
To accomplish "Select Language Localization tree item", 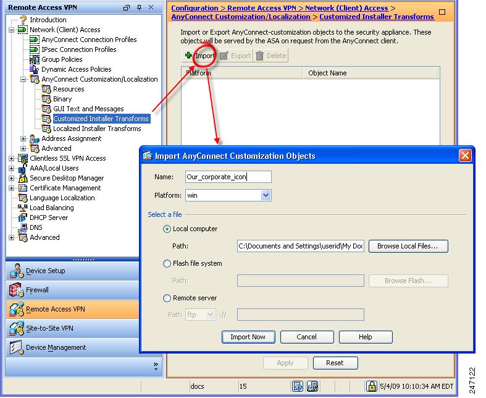I will [x=62, y=198].
